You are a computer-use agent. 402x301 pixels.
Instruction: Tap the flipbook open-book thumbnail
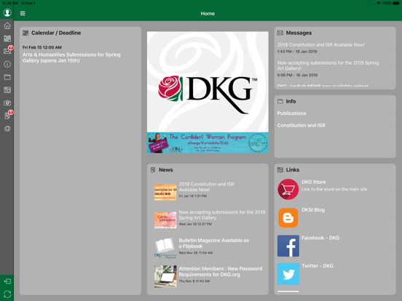click(x=165, y=249)
